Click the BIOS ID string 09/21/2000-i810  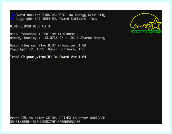pyautogui.click(x=45, y=122)
